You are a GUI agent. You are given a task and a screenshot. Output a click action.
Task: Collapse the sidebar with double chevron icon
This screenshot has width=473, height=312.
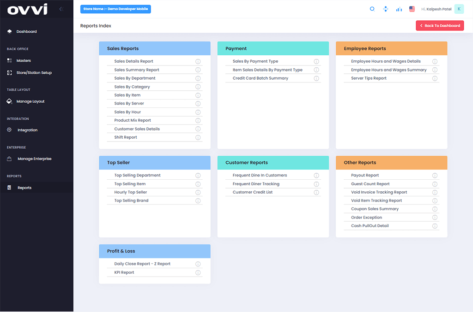pyautogui.click(x=61, y=9)
